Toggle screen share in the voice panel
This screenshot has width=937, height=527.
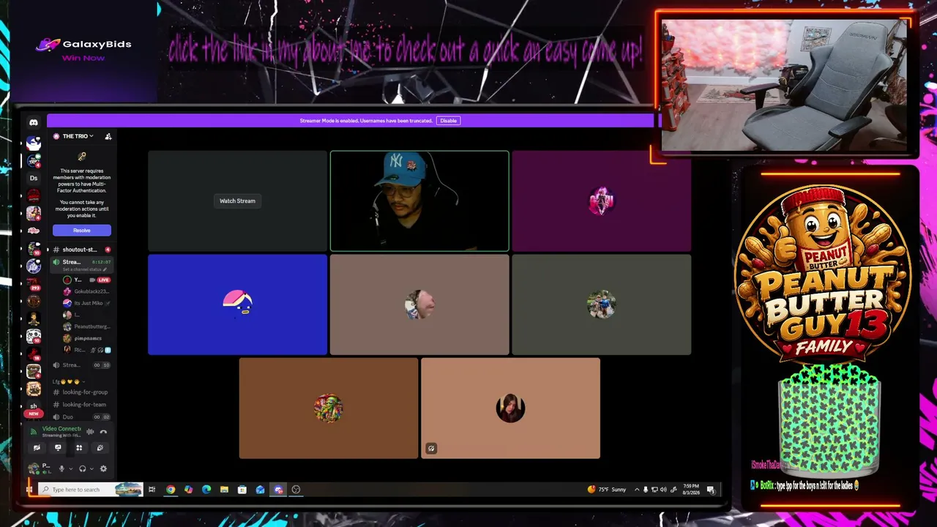(58, 448)
